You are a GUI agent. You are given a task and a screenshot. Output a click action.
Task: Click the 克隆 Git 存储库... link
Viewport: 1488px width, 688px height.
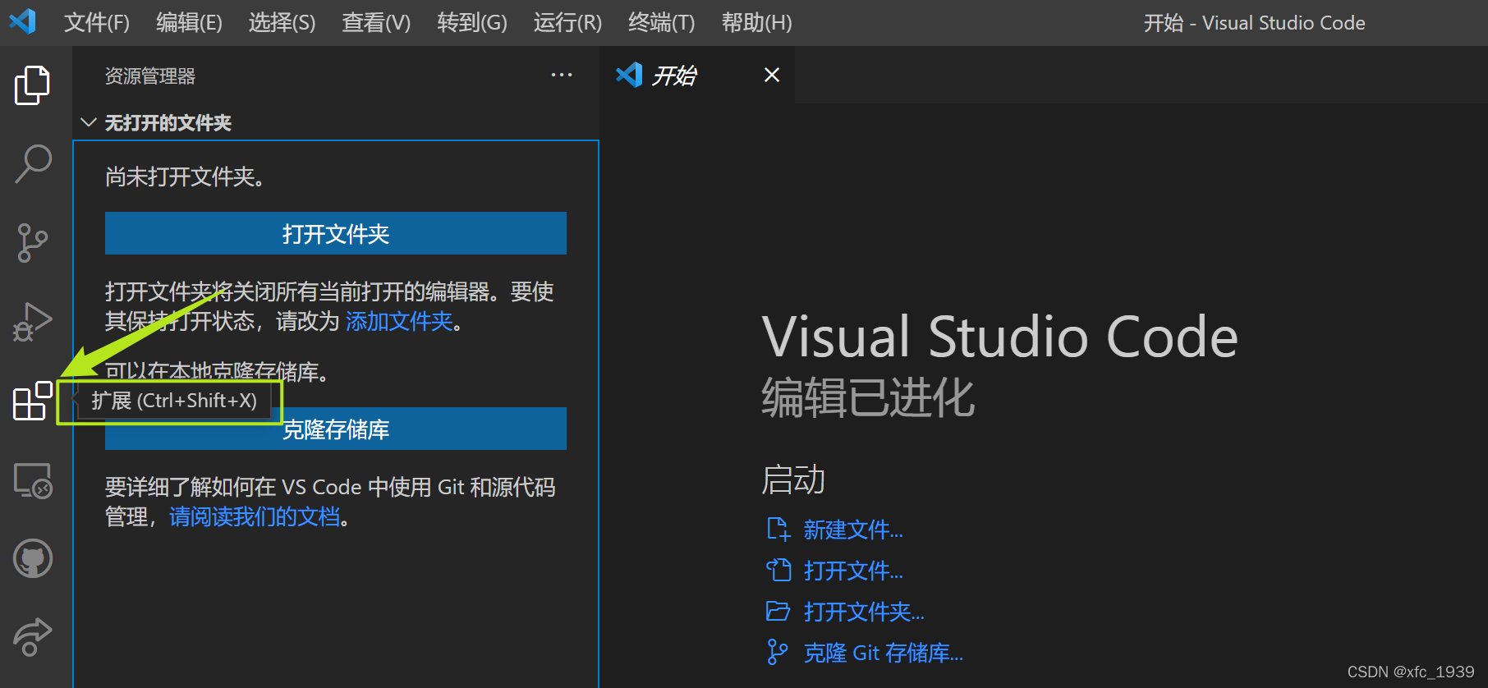pos(883,653)
